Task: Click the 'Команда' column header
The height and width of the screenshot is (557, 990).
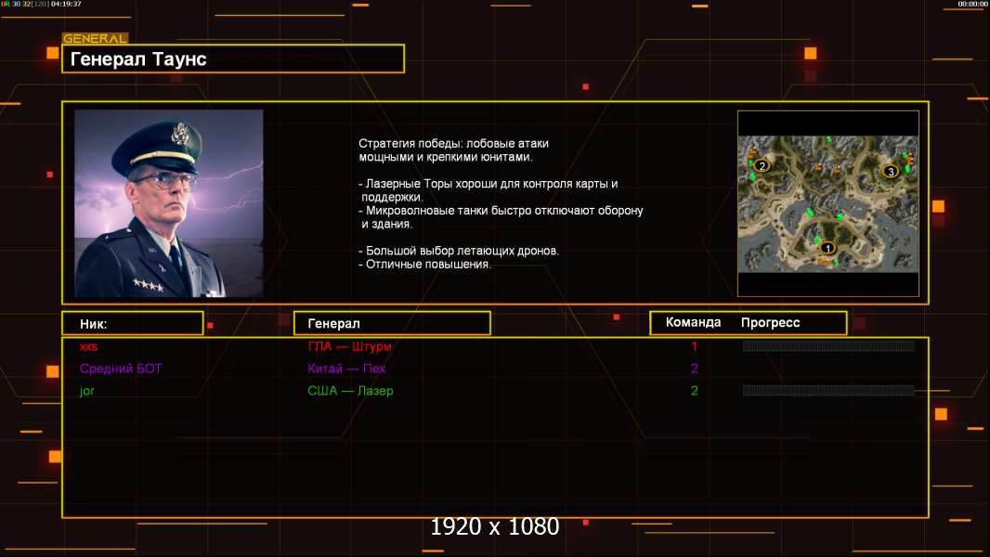Action: (693, 322)
